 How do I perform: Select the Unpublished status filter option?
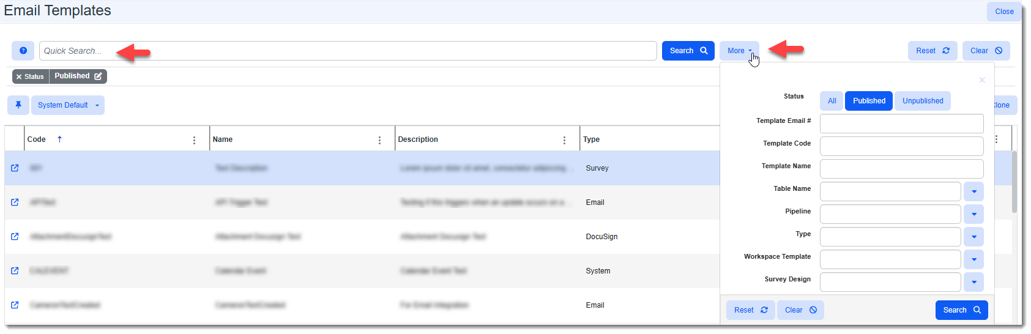tap(922, 101)
